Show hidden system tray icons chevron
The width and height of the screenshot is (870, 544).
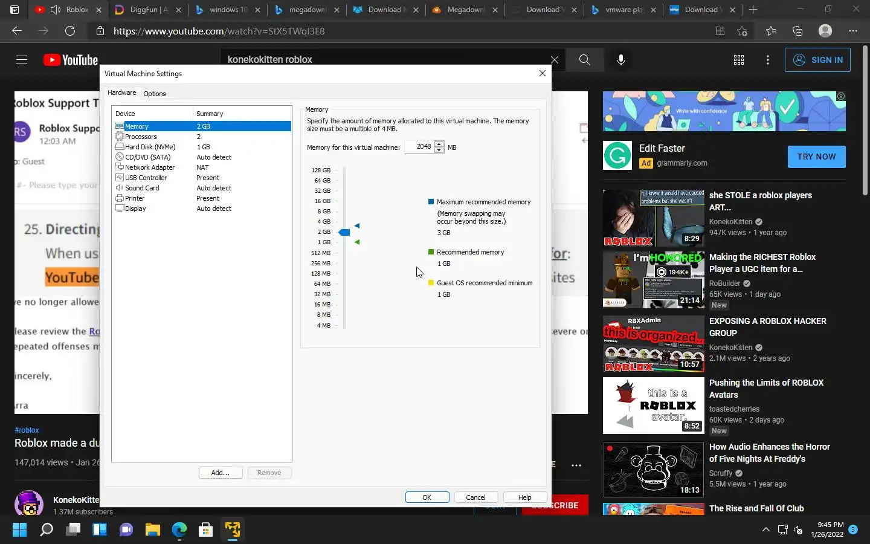[765, 530]
